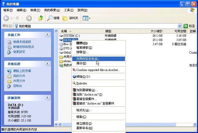Click the sidebar 共用文件 folder icon
Screen dimensions: 198x133
point(9,81)
